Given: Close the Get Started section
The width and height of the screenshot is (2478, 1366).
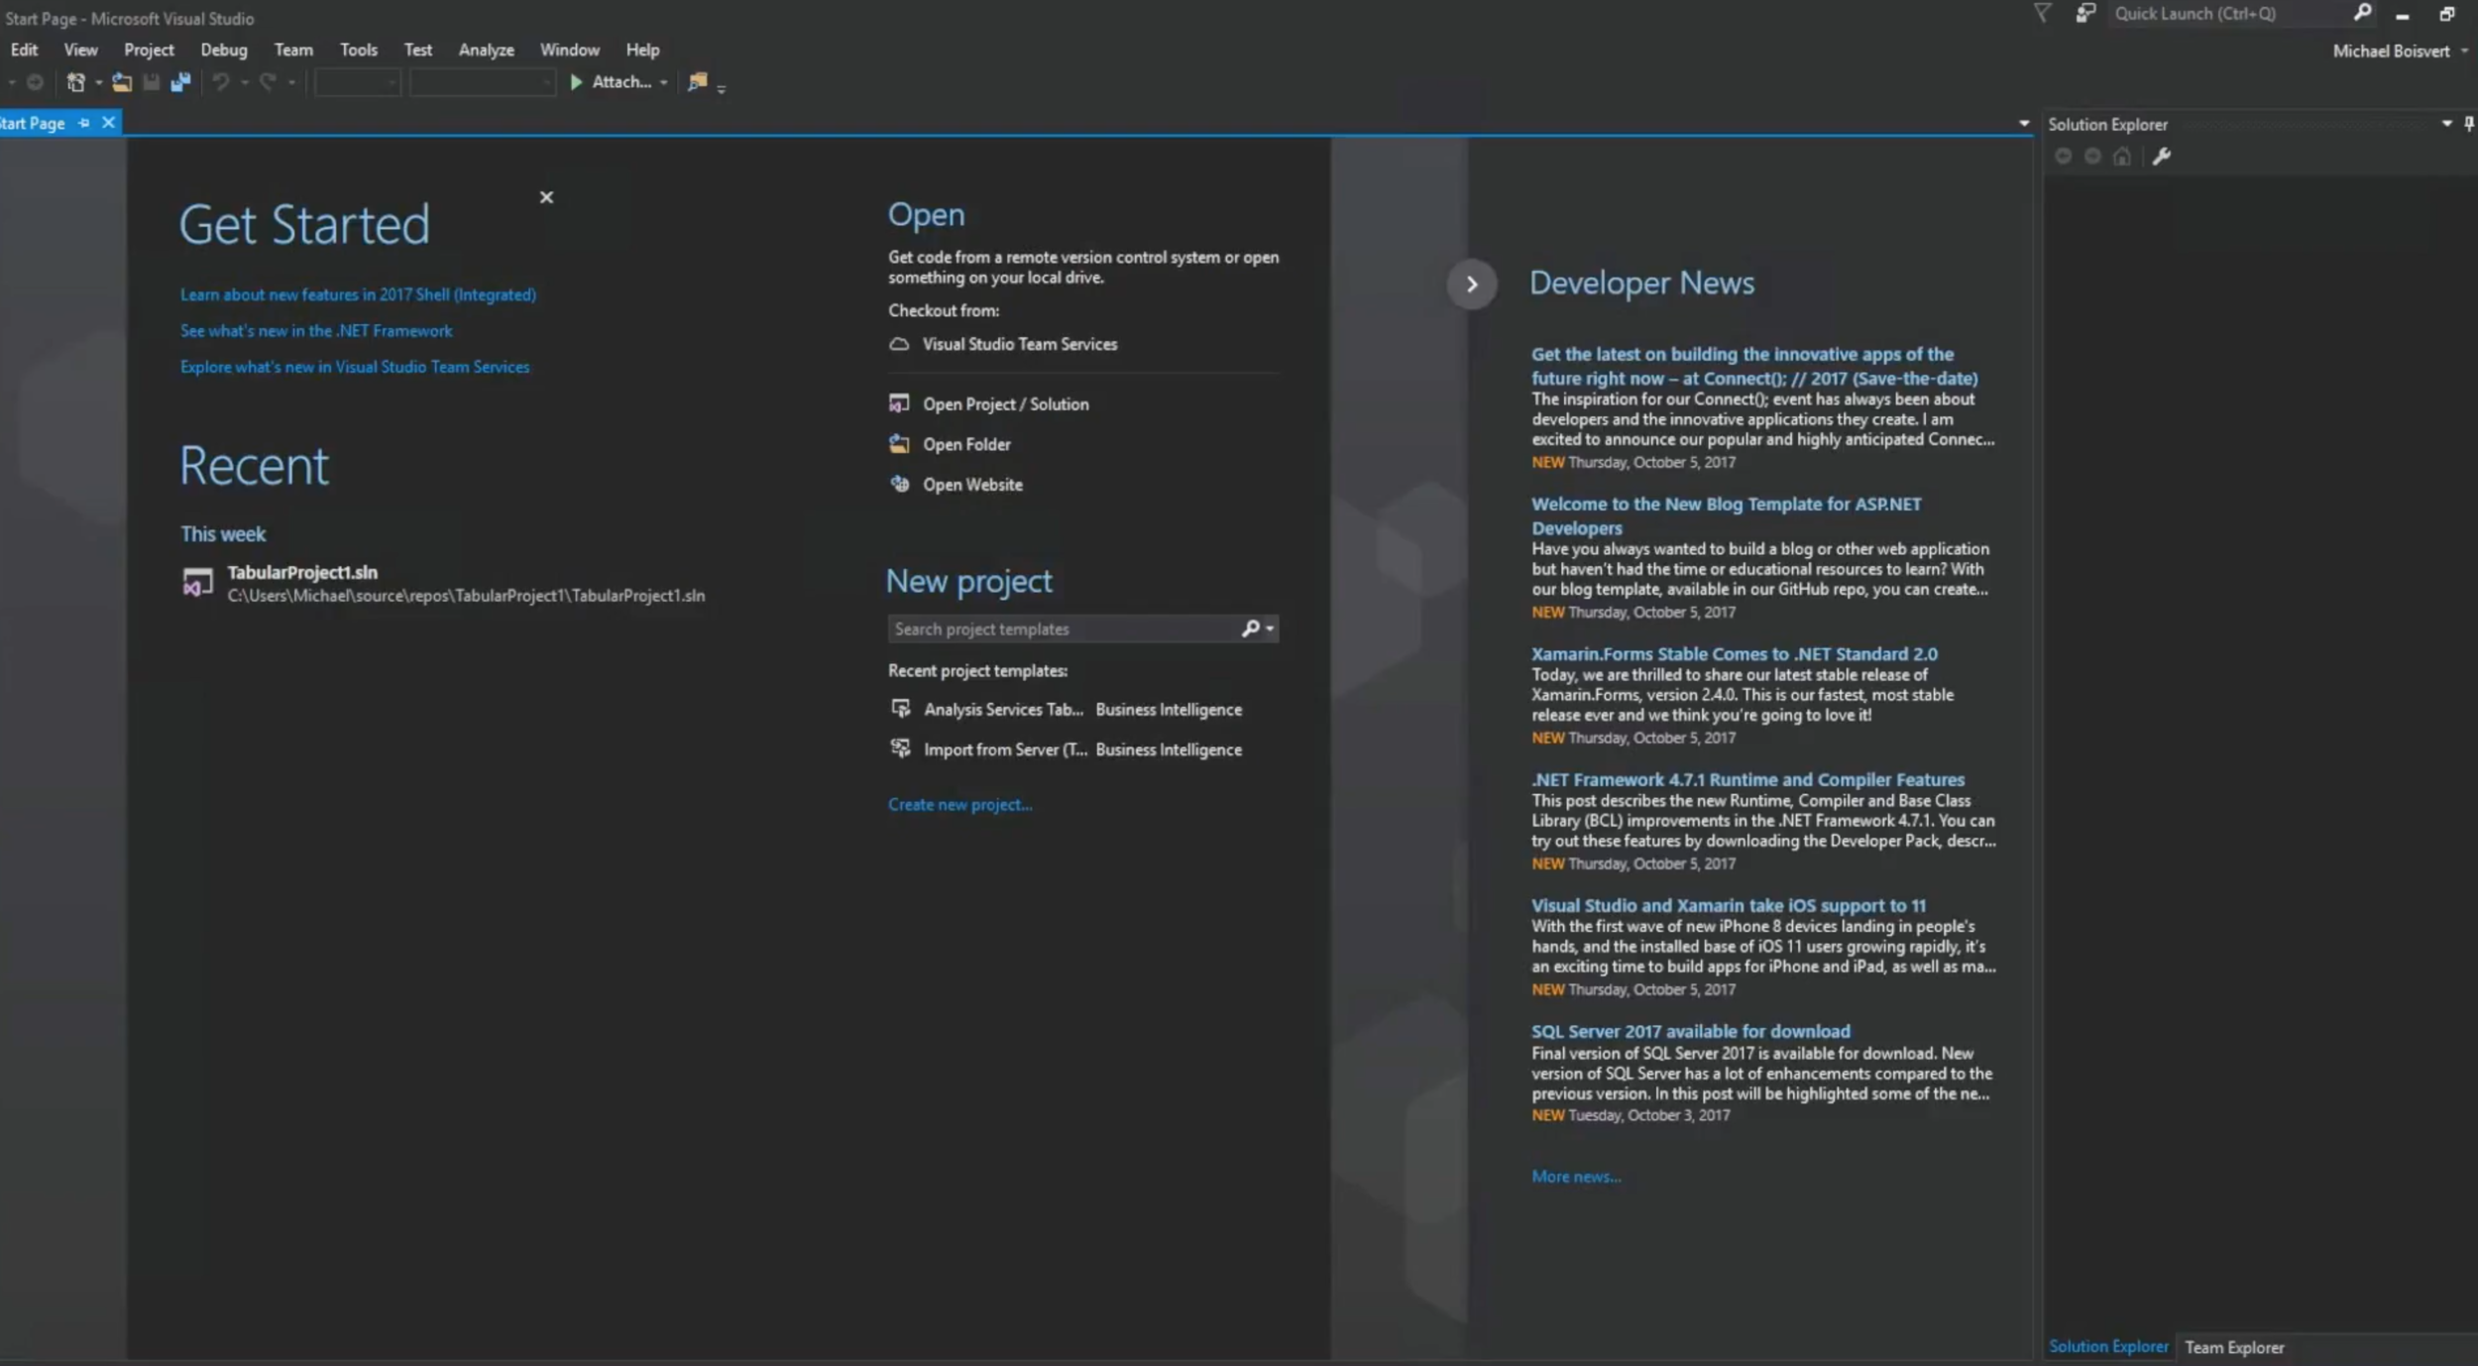Looking at the screenshot, I should pos(546,197).
